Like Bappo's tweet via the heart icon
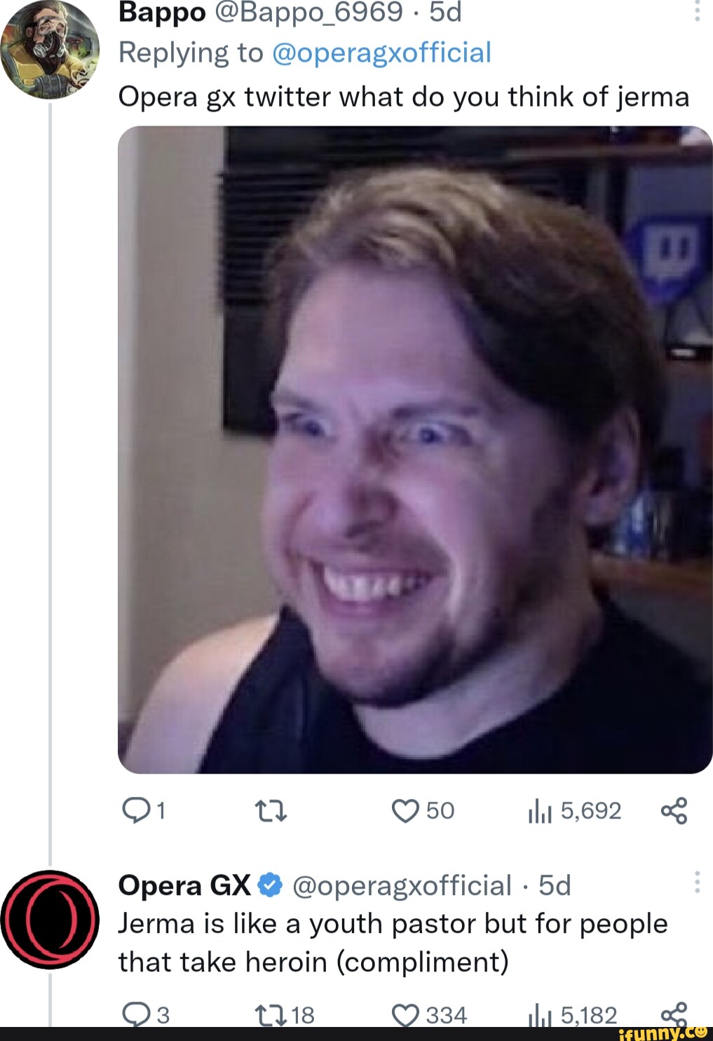This screenshot has width=713, height=1041. click(x=407, y=812)
